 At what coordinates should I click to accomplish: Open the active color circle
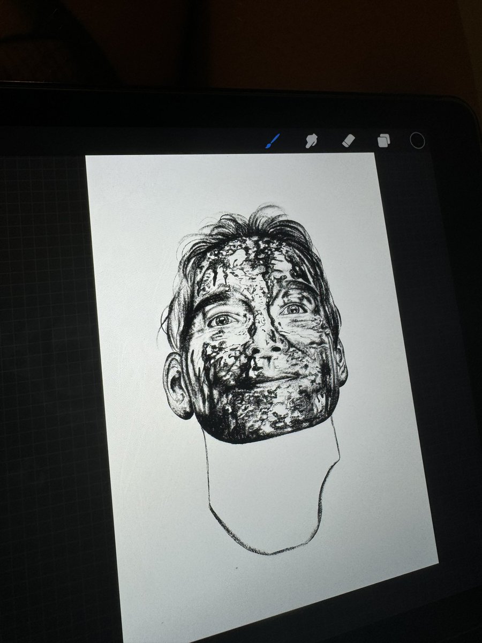tap(417, 141)
